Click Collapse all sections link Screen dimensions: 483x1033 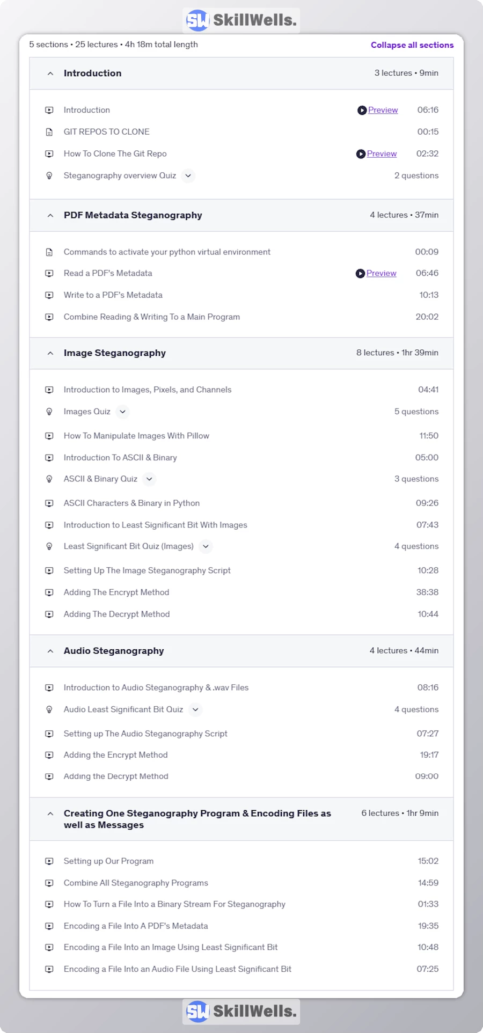412,45
